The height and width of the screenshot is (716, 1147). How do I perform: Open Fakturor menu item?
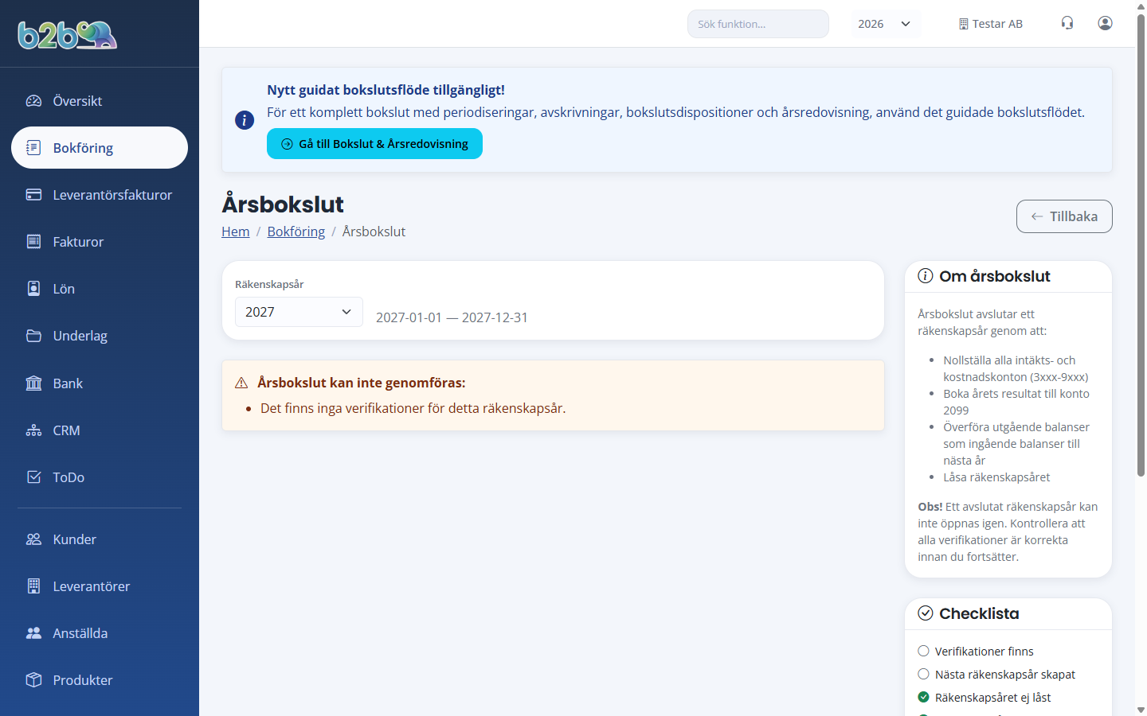click(100, 242)
